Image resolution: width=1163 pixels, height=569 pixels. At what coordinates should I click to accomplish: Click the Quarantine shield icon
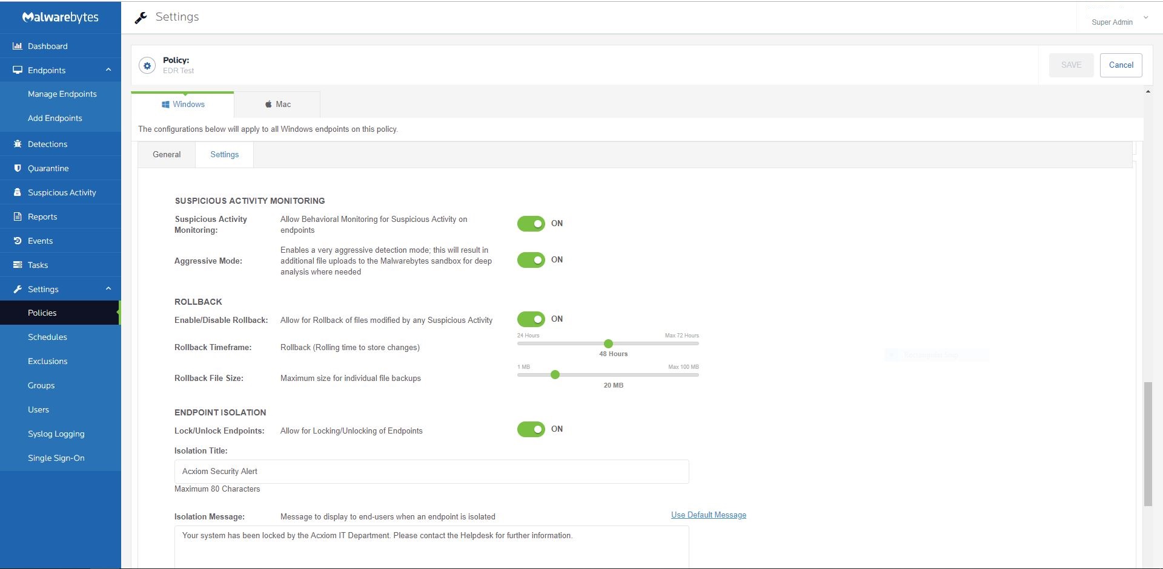click(17, 168)
